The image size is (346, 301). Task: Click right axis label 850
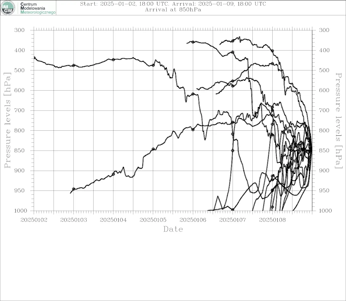coord(324,150)
